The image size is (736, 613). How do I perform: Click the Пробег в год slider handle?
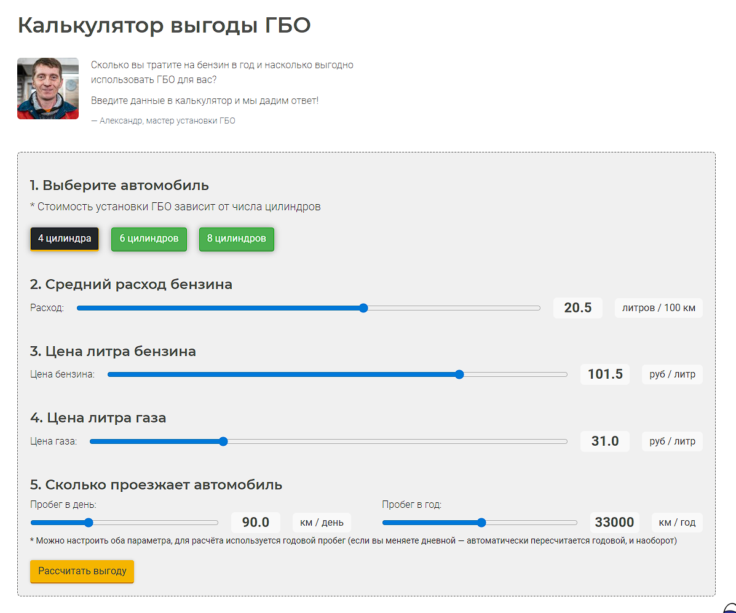481,523
